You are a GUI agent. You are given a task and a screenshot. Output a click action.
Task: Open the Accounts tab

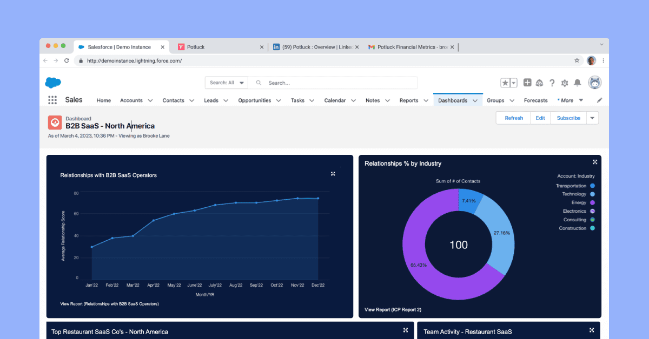(x=131, y=100)
